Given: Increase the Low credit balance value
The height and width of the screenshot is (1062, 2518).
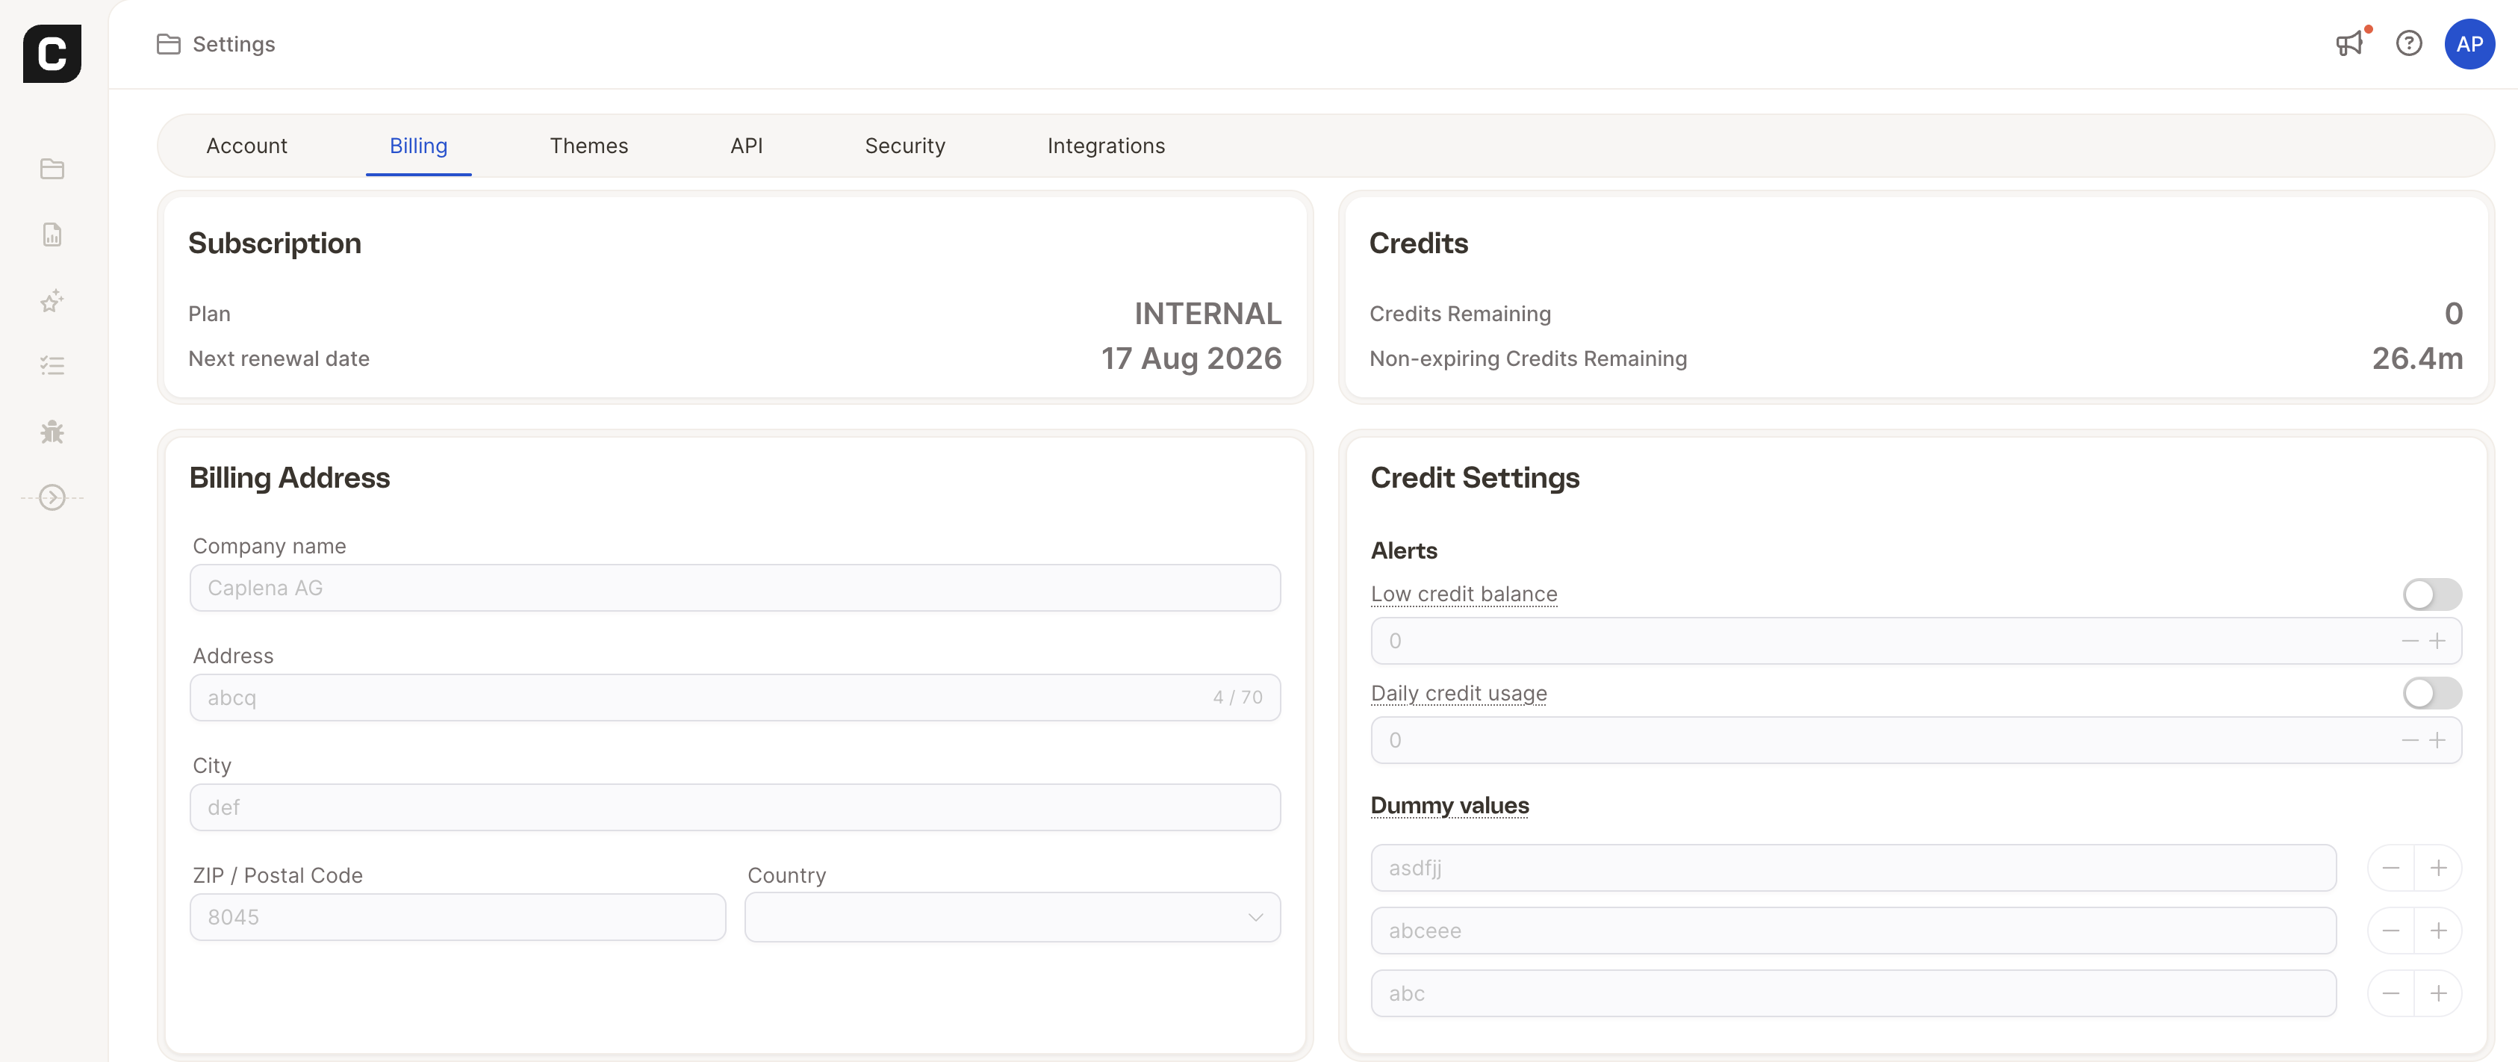Looking at the screenshot, I should 2438,641.
